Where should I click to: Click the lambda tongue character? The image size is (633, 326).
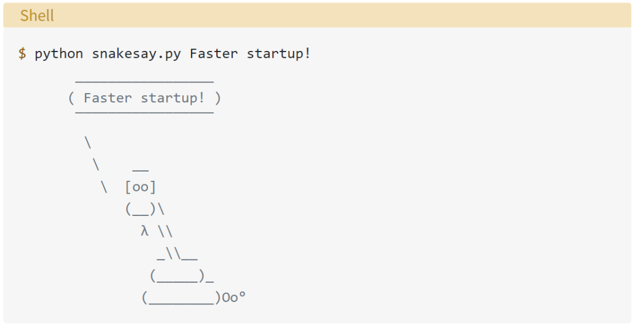pyautogui.click(x=145, y=231)
